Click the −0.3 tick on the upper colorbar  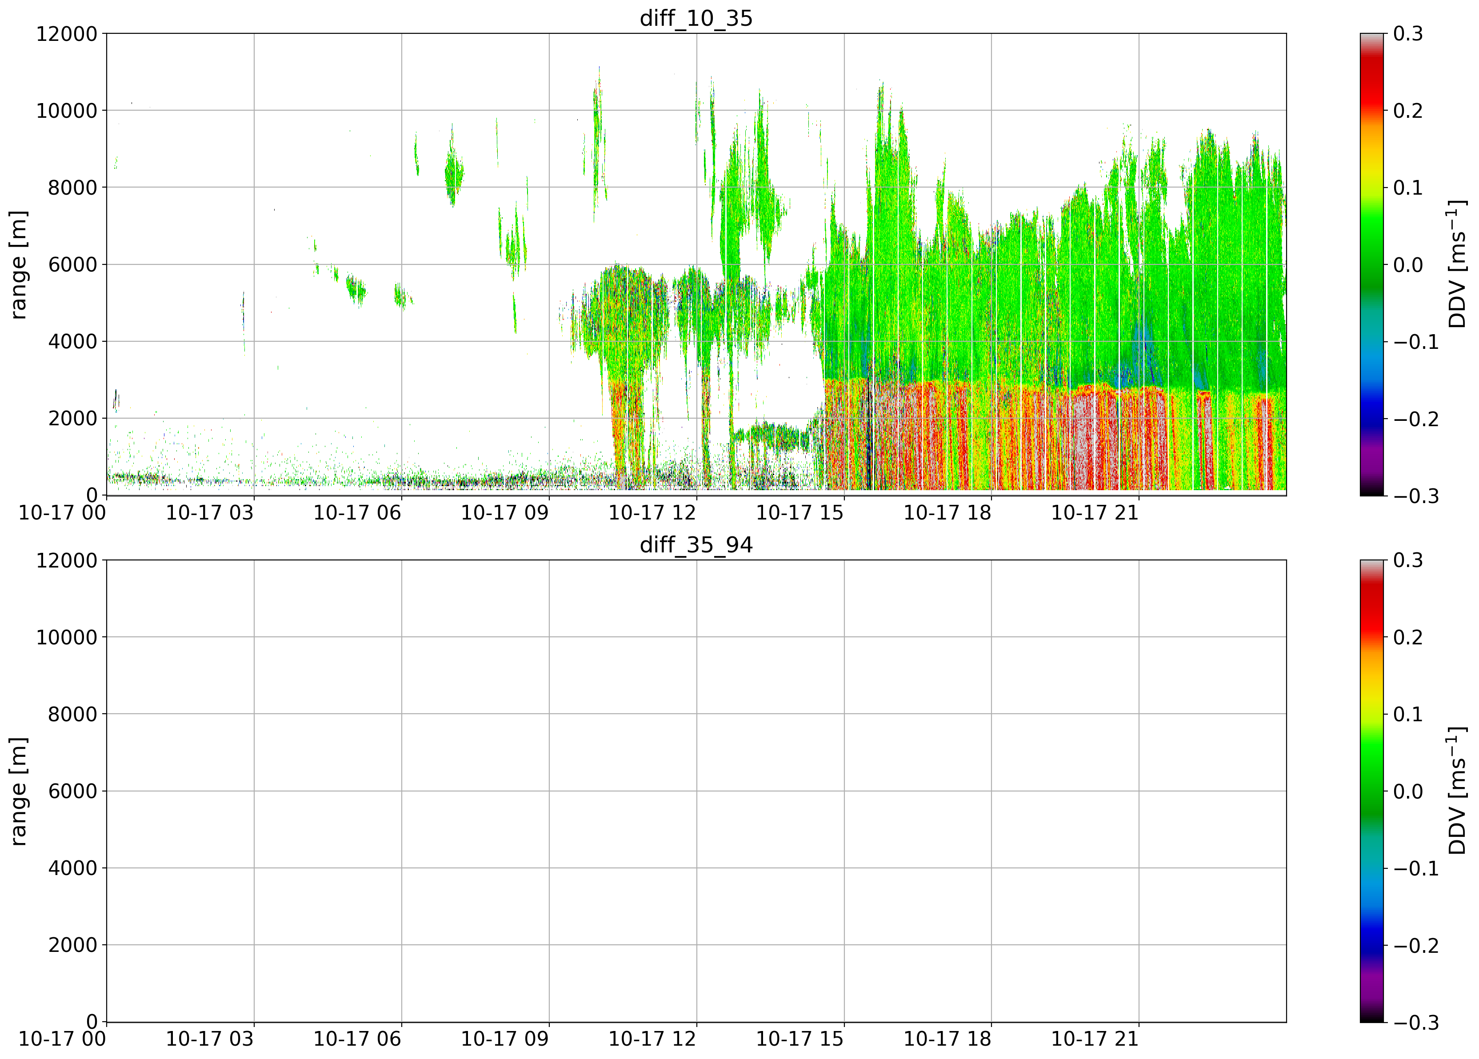[x=1416, y=496]
